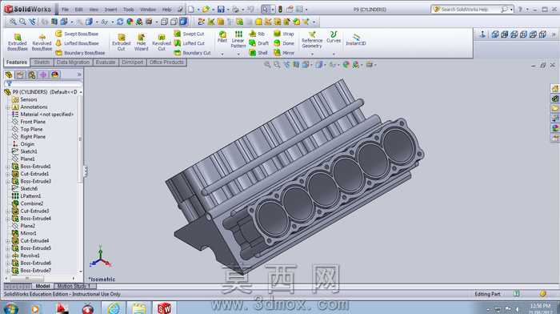Select Combine2 in feature tree
560x314 pixels.
[27, 203]
